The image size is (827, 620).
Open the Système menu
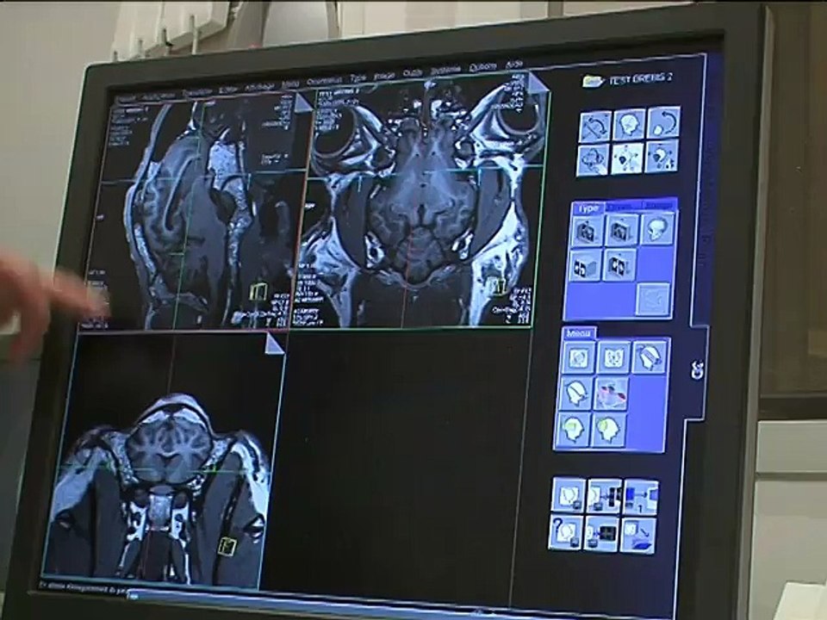click(445, 70)
